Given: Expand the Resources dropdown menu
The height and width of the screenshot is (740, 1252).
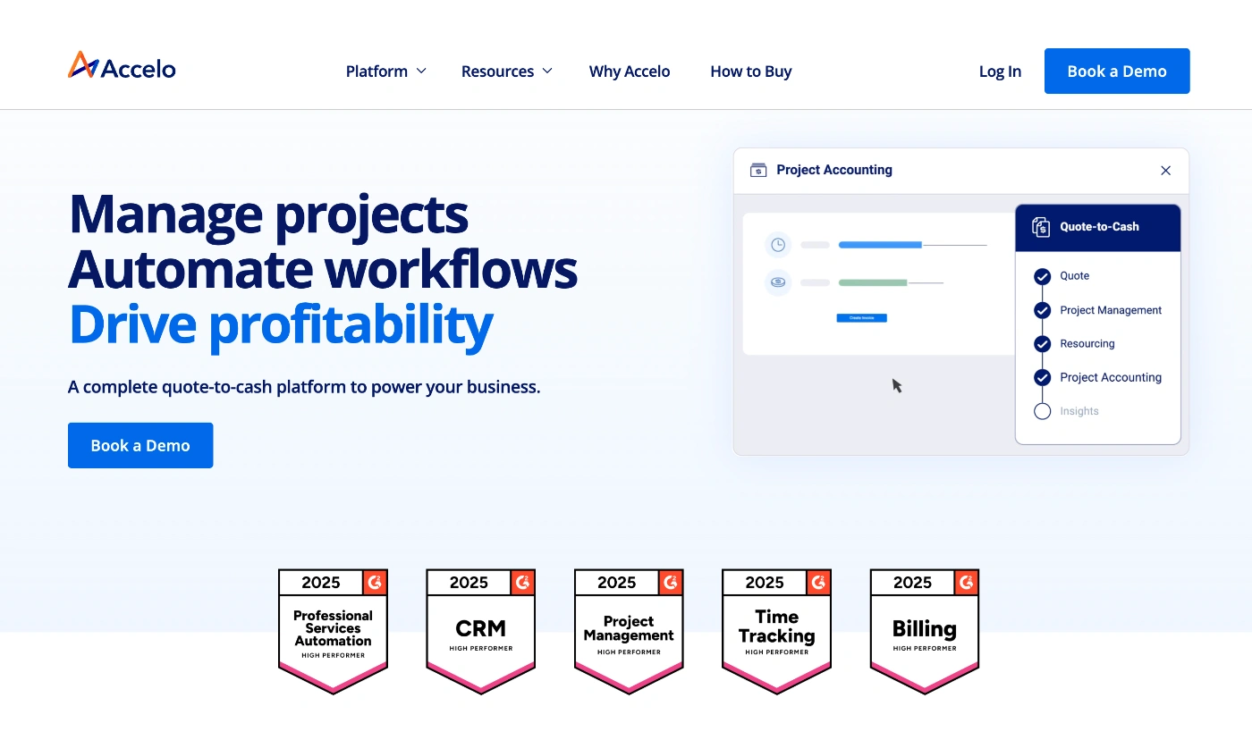Looking at the screenshot, I should coord(506,71).
